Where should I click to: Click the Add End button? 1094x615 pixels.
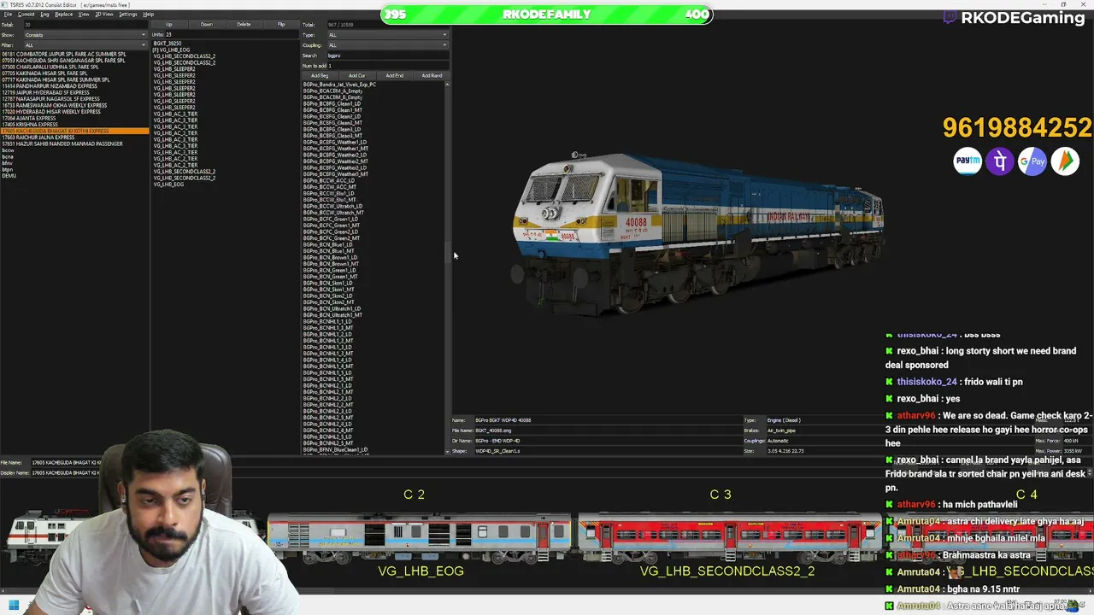(x=395, y=75)
